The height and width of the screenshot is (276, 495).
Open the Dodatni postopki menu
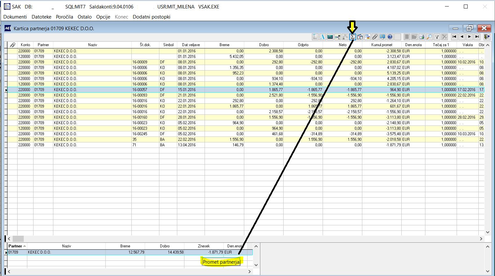pyautogui.click(x=151, y=17)
